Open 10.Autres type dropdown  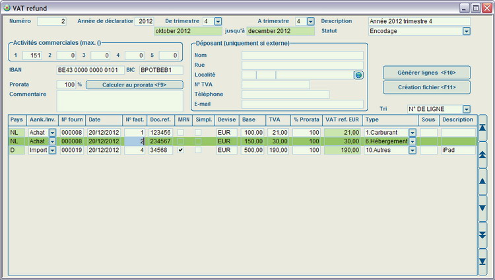pyautogui.click(x=412, y=150)
